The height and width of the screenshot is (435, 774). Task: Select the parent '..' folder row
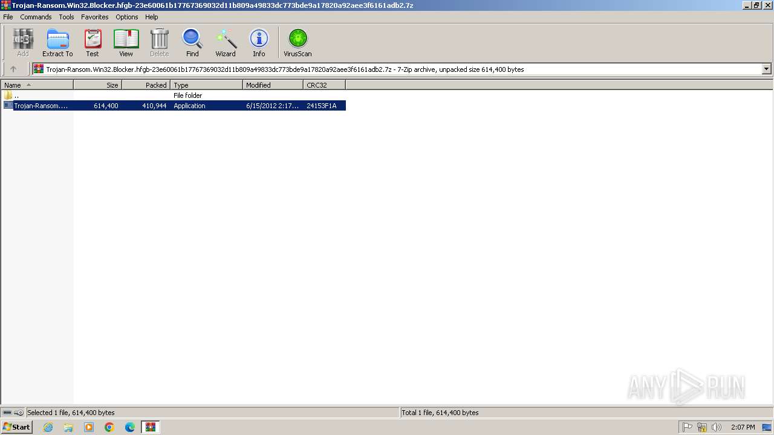click(173, 95)
